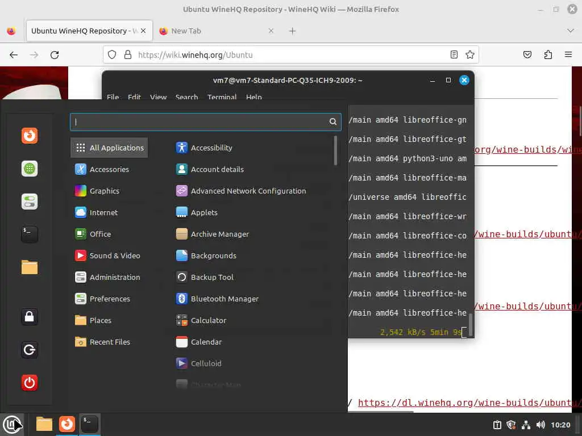Open the Applets settings

[x=197, y=212]
